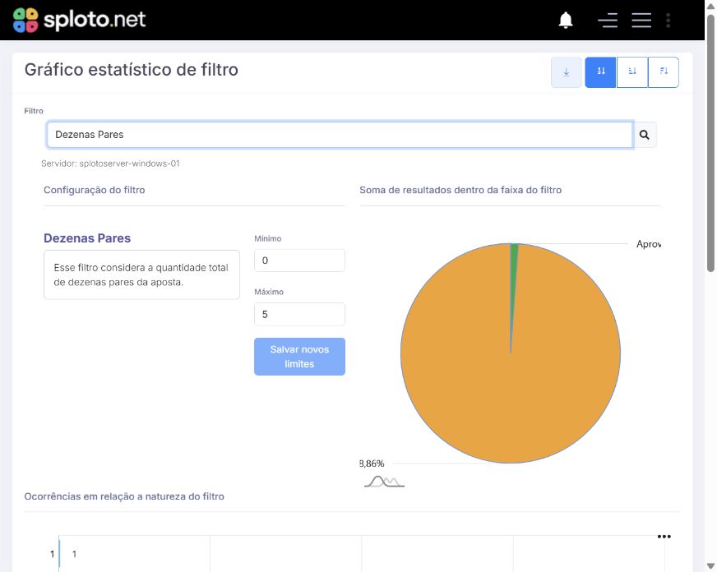Click the Configuração do filtro heading
Screen dimensions: 717x572
click(95, 190)
